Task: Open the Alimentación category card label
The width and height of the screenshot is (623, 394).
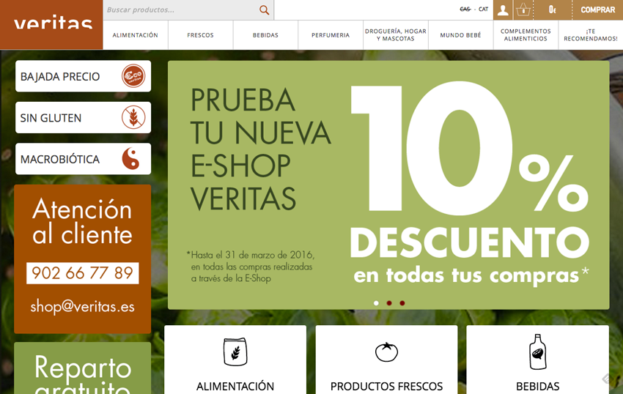Action: coord(235,386)
